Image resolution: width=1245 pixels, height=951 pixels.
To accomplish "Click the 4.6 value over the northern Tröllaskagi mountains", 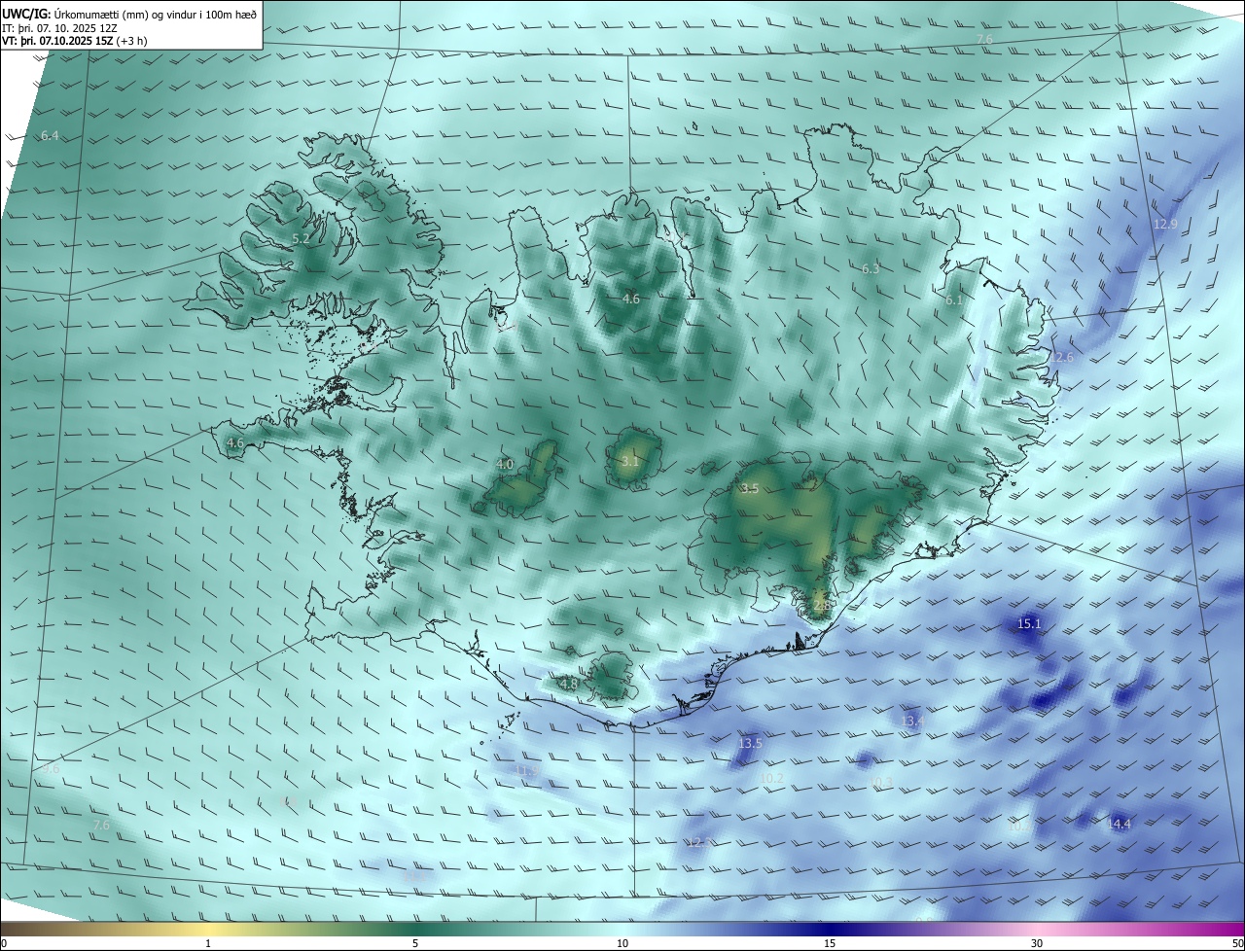I will [x=631, y=299].
